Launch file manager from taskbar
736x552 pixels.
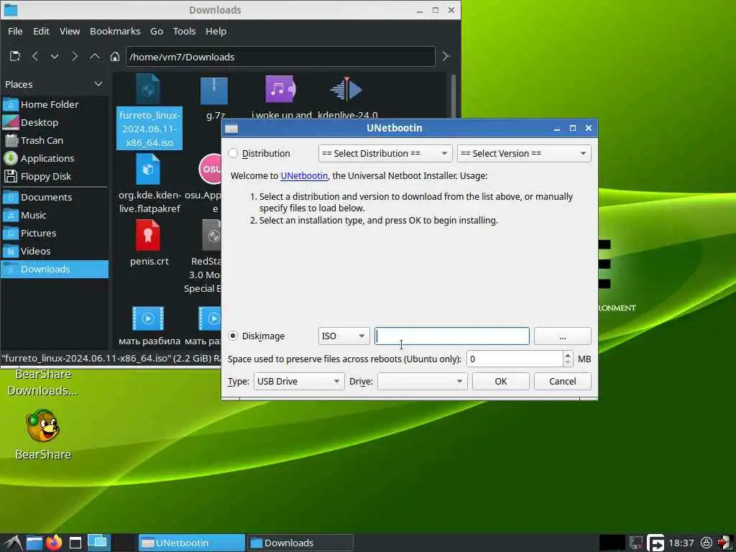tap(34, 543)
